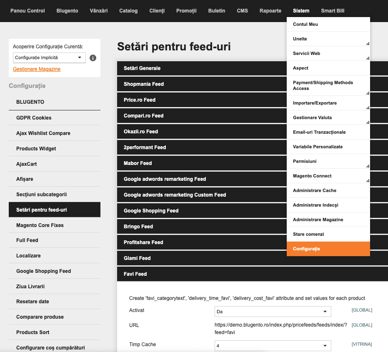
Task: Open Products Widget settings
Action: pyautogui.click(x=55, y=148)
